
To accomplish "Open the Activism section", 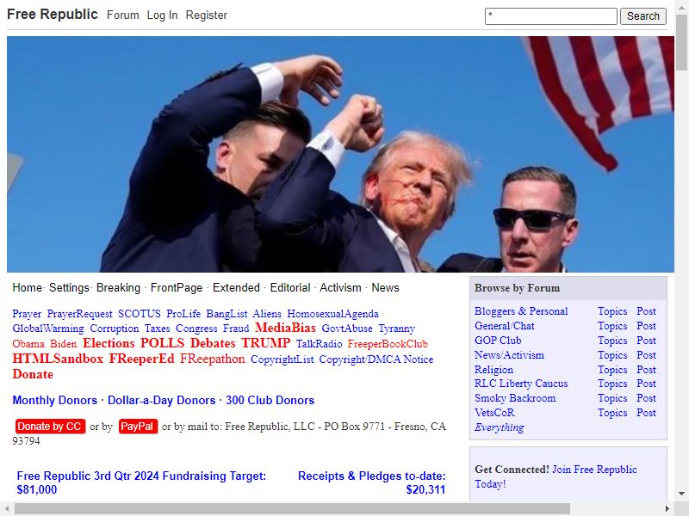I will pos(340,288).
